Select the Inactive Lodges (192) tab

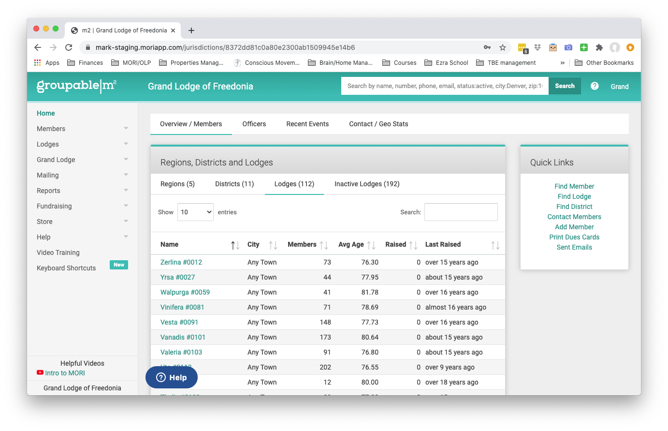coord(367,184)
